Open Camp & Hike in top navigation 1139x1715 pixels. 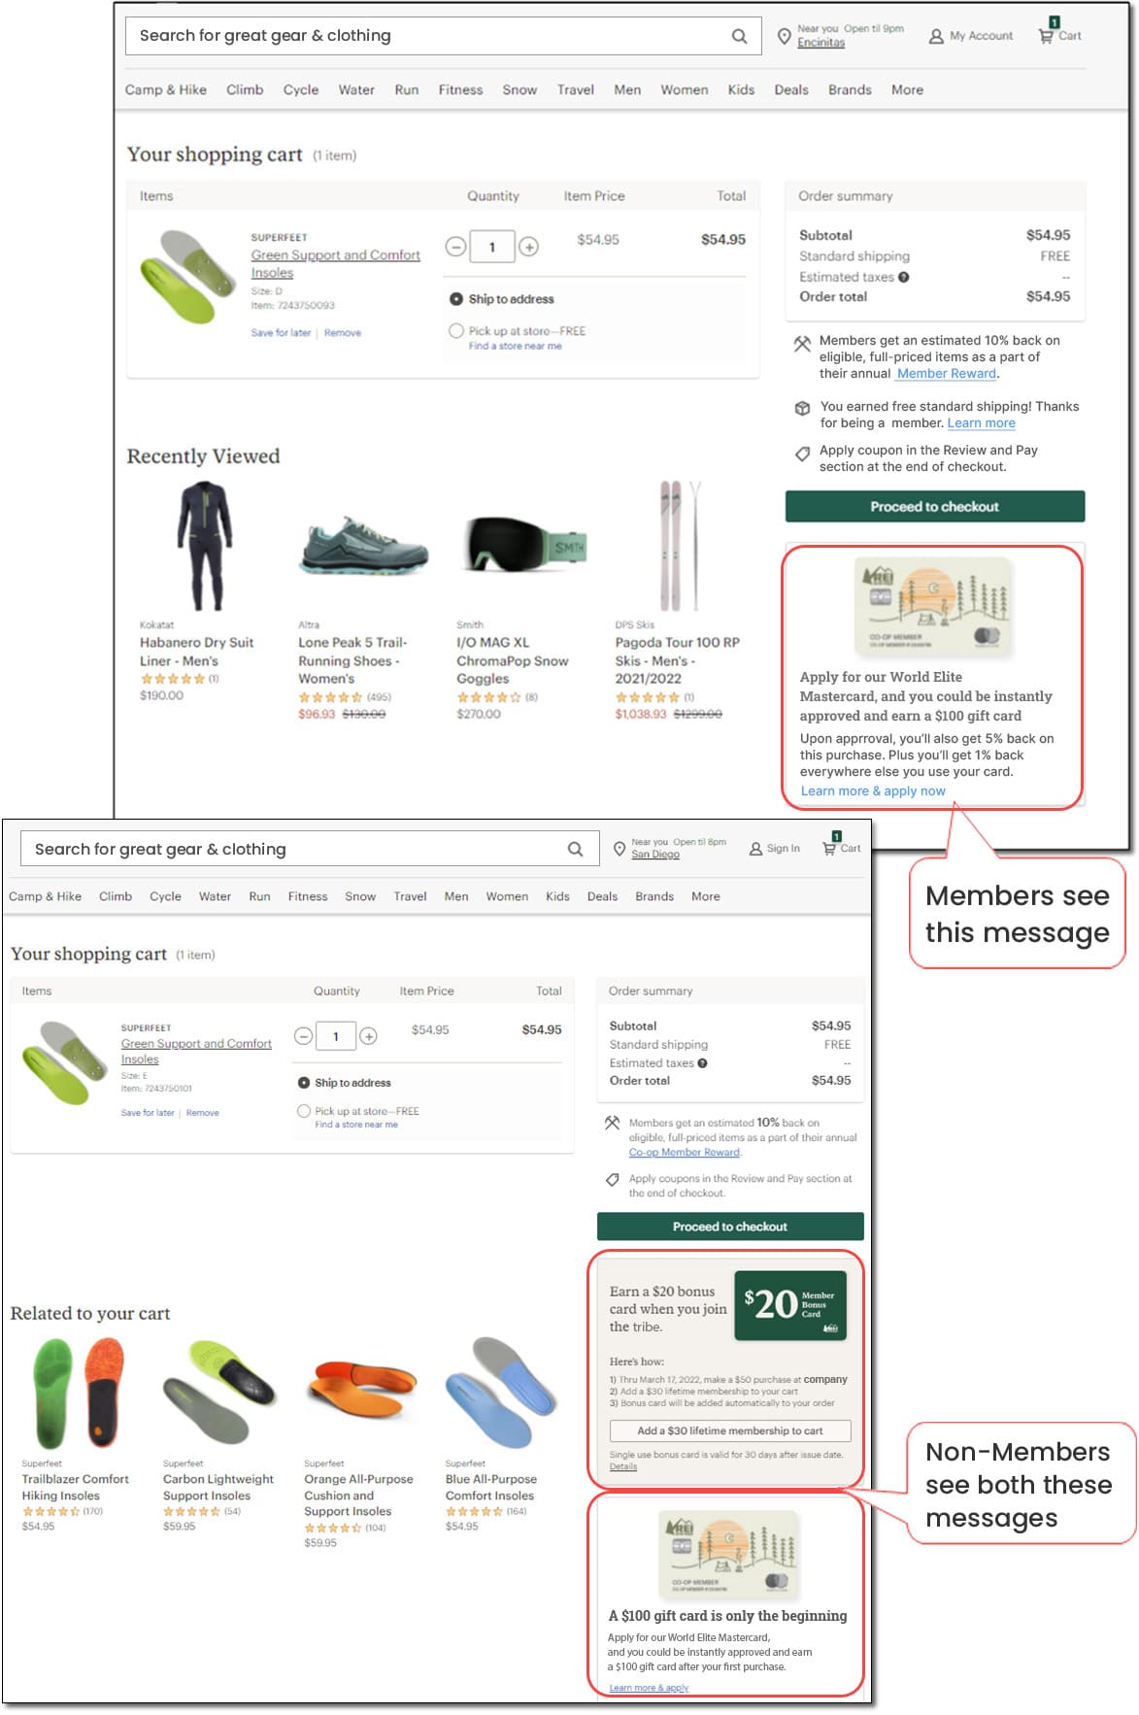click(166, 89)
